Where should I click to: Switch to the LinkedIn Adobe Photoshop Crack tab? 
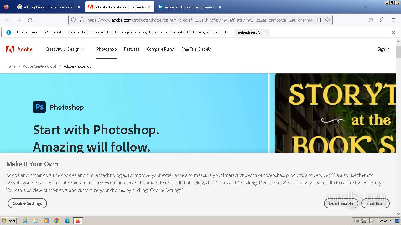(x=190, y=7)
